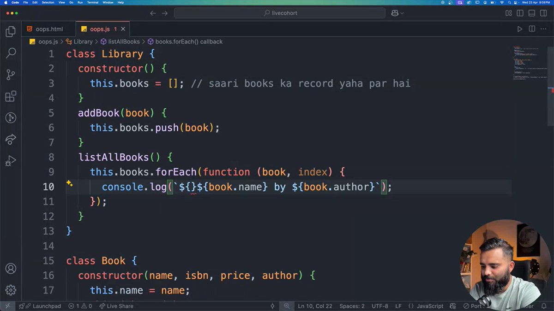This screenshot has height=311, width=554.
Task: Click class name Book on line 15
Action: click(114, 260)
